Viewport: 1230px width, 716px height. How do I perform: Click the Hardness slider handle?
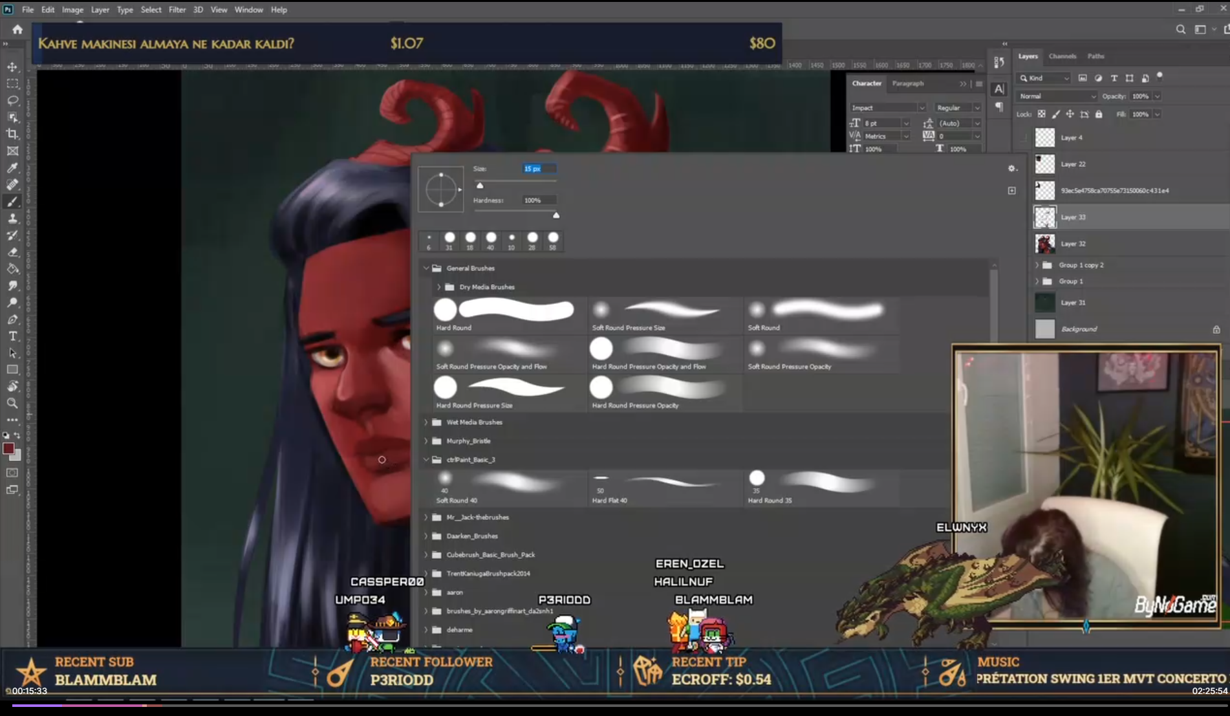pyautogui.click(x=556, y=215)
